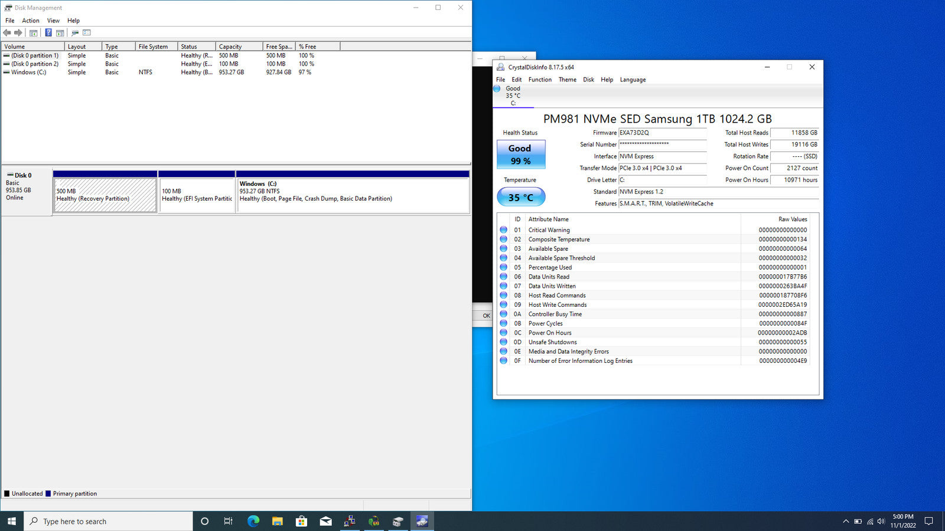Select the Media and Data Integrity Errors row
The height and width of the screenshot is (531, 945).
tap(654, 352)
